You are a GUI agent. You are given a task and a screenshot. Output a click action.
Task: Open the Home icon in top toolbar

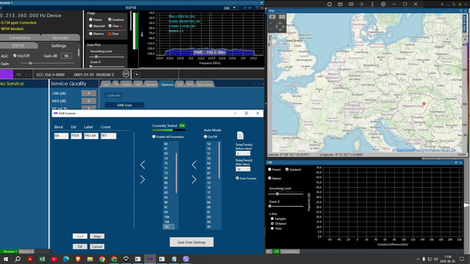coord(330,4)
